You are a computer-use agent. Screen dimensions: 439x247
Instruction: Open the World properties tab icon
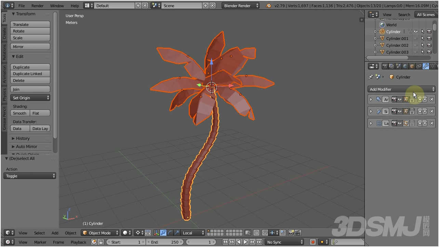tap(405, 66)
